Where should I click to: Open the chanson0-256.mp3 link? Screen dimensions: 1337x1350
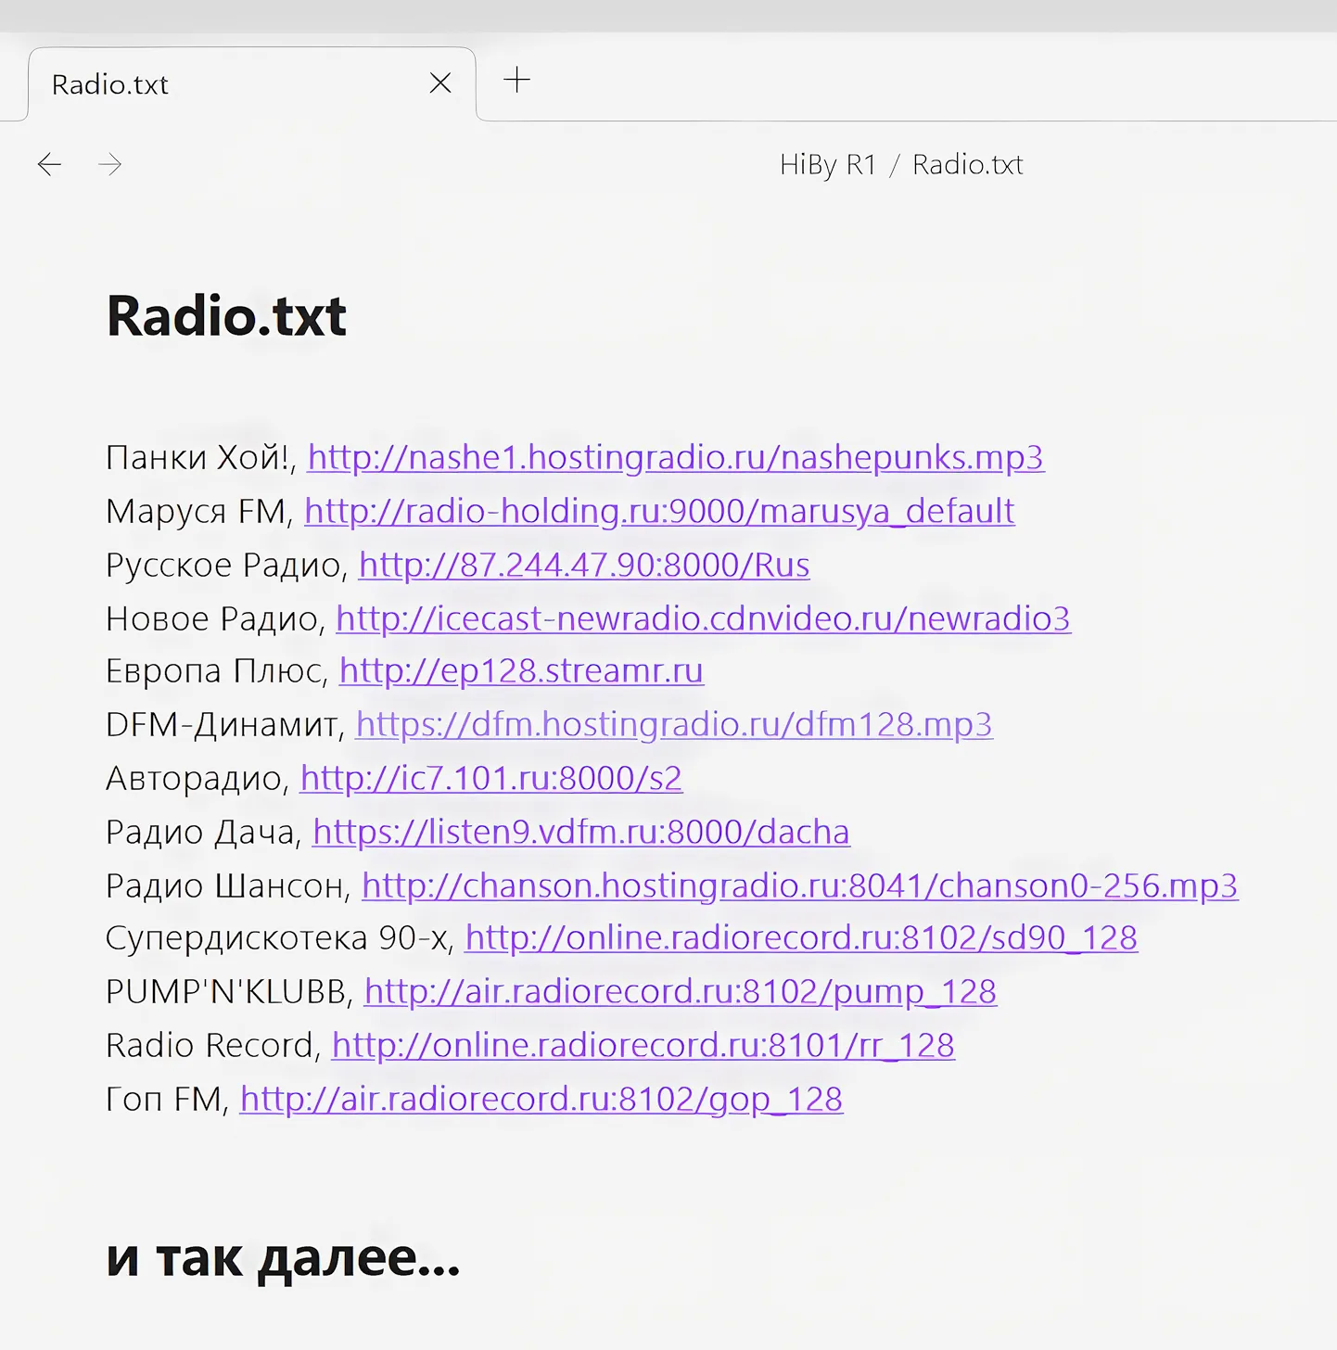800,886
